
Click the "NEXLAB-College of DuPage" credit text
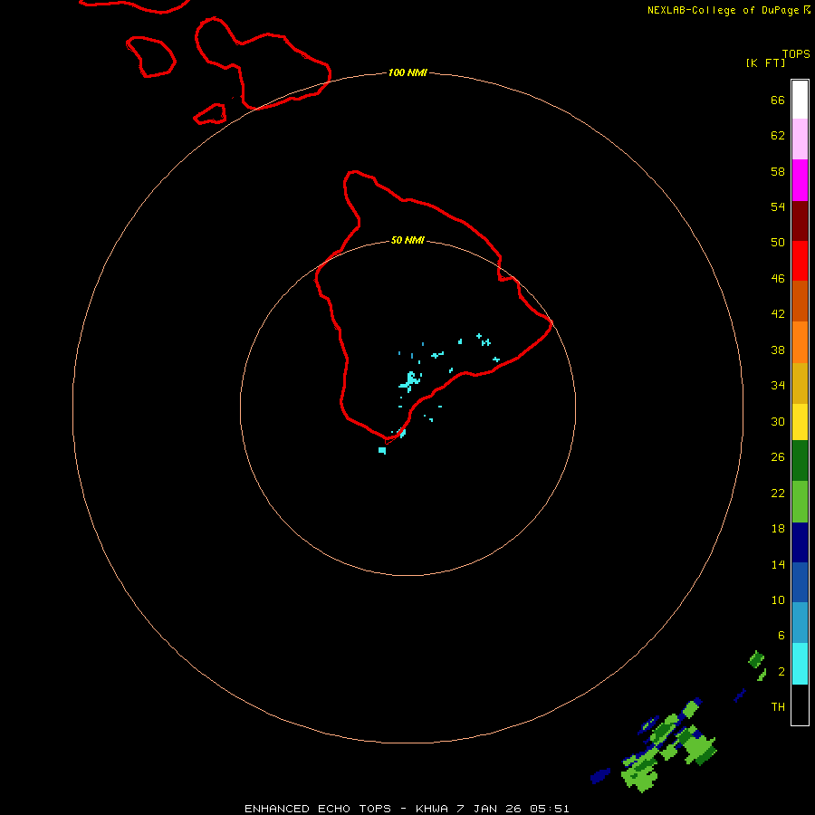coord(723,10)
